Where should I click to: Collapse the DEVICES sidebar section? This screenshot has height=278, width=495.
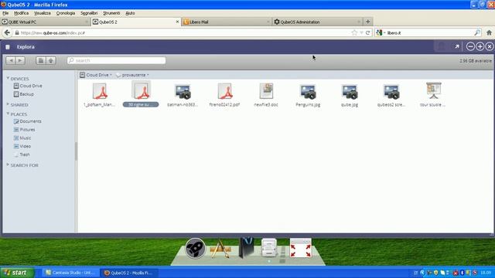point(8,78)
